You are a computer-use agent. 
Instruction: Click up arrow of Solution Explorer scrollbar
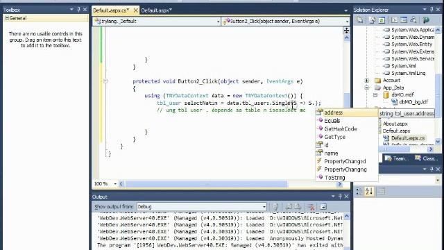tap(438, 30)
